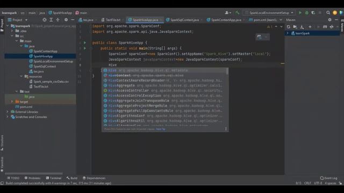Select opened file locator icon in Project panel

[45, 20]
